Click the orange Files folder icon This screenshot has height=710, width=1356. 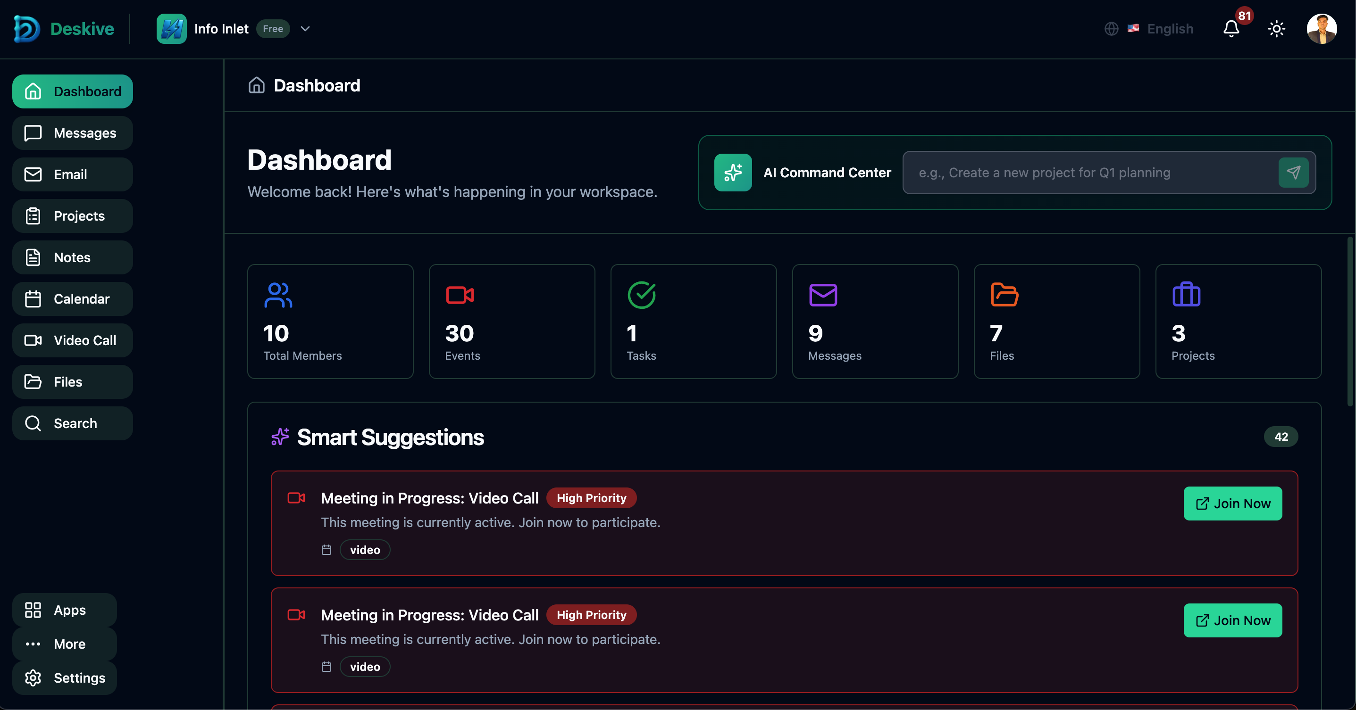pyautogui.click(x=1004, y=295)
